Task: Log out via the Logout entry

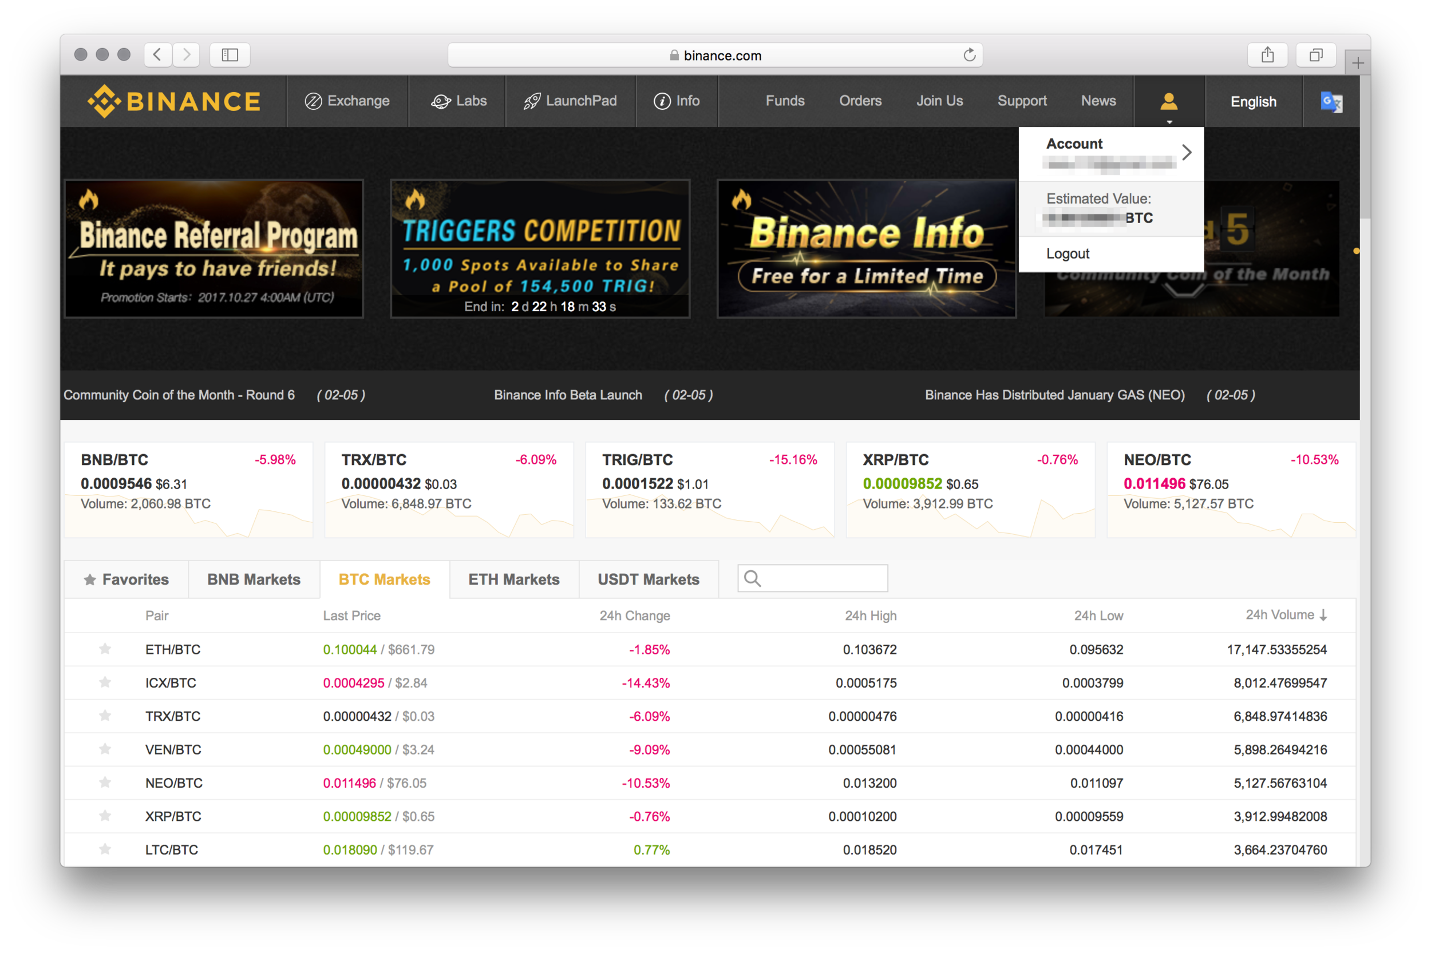Action: [1068, 253]
